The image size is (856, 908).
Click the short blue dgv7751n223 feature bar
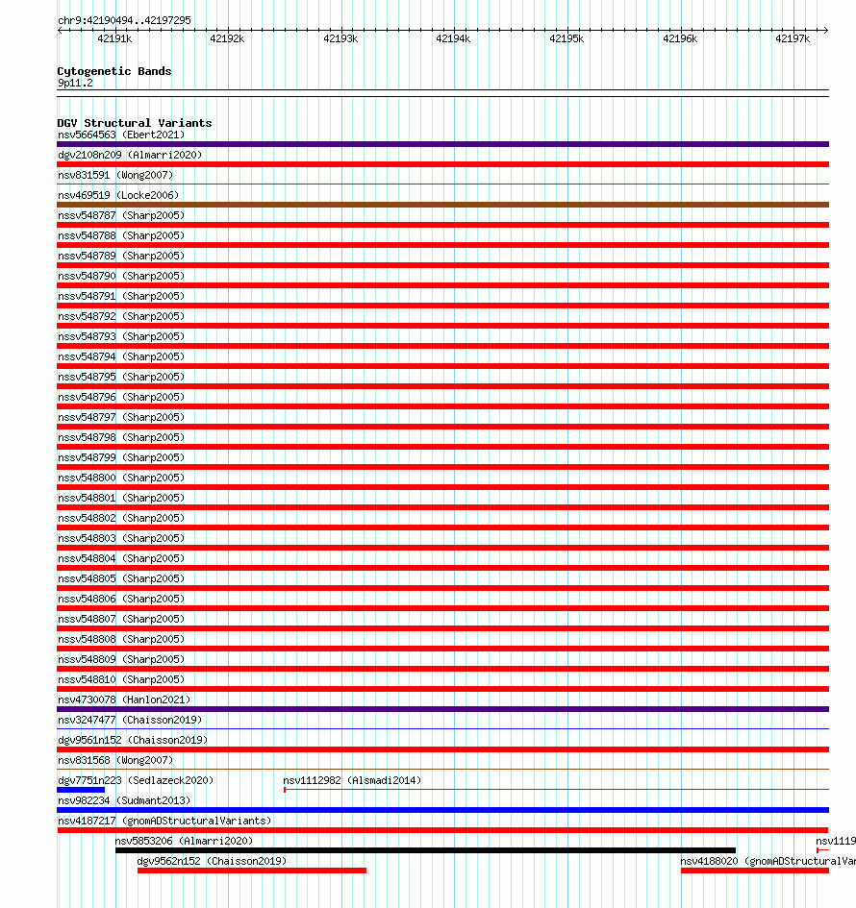(81, 790)
